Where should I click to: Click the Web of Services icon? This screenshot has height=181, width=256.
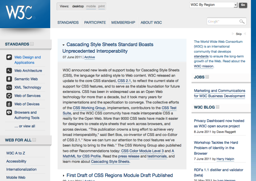[x=9, y=96]
